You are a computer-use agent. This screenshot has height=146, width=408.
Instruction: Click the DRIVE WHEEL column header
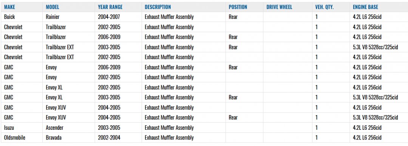(x=279, y=7)
